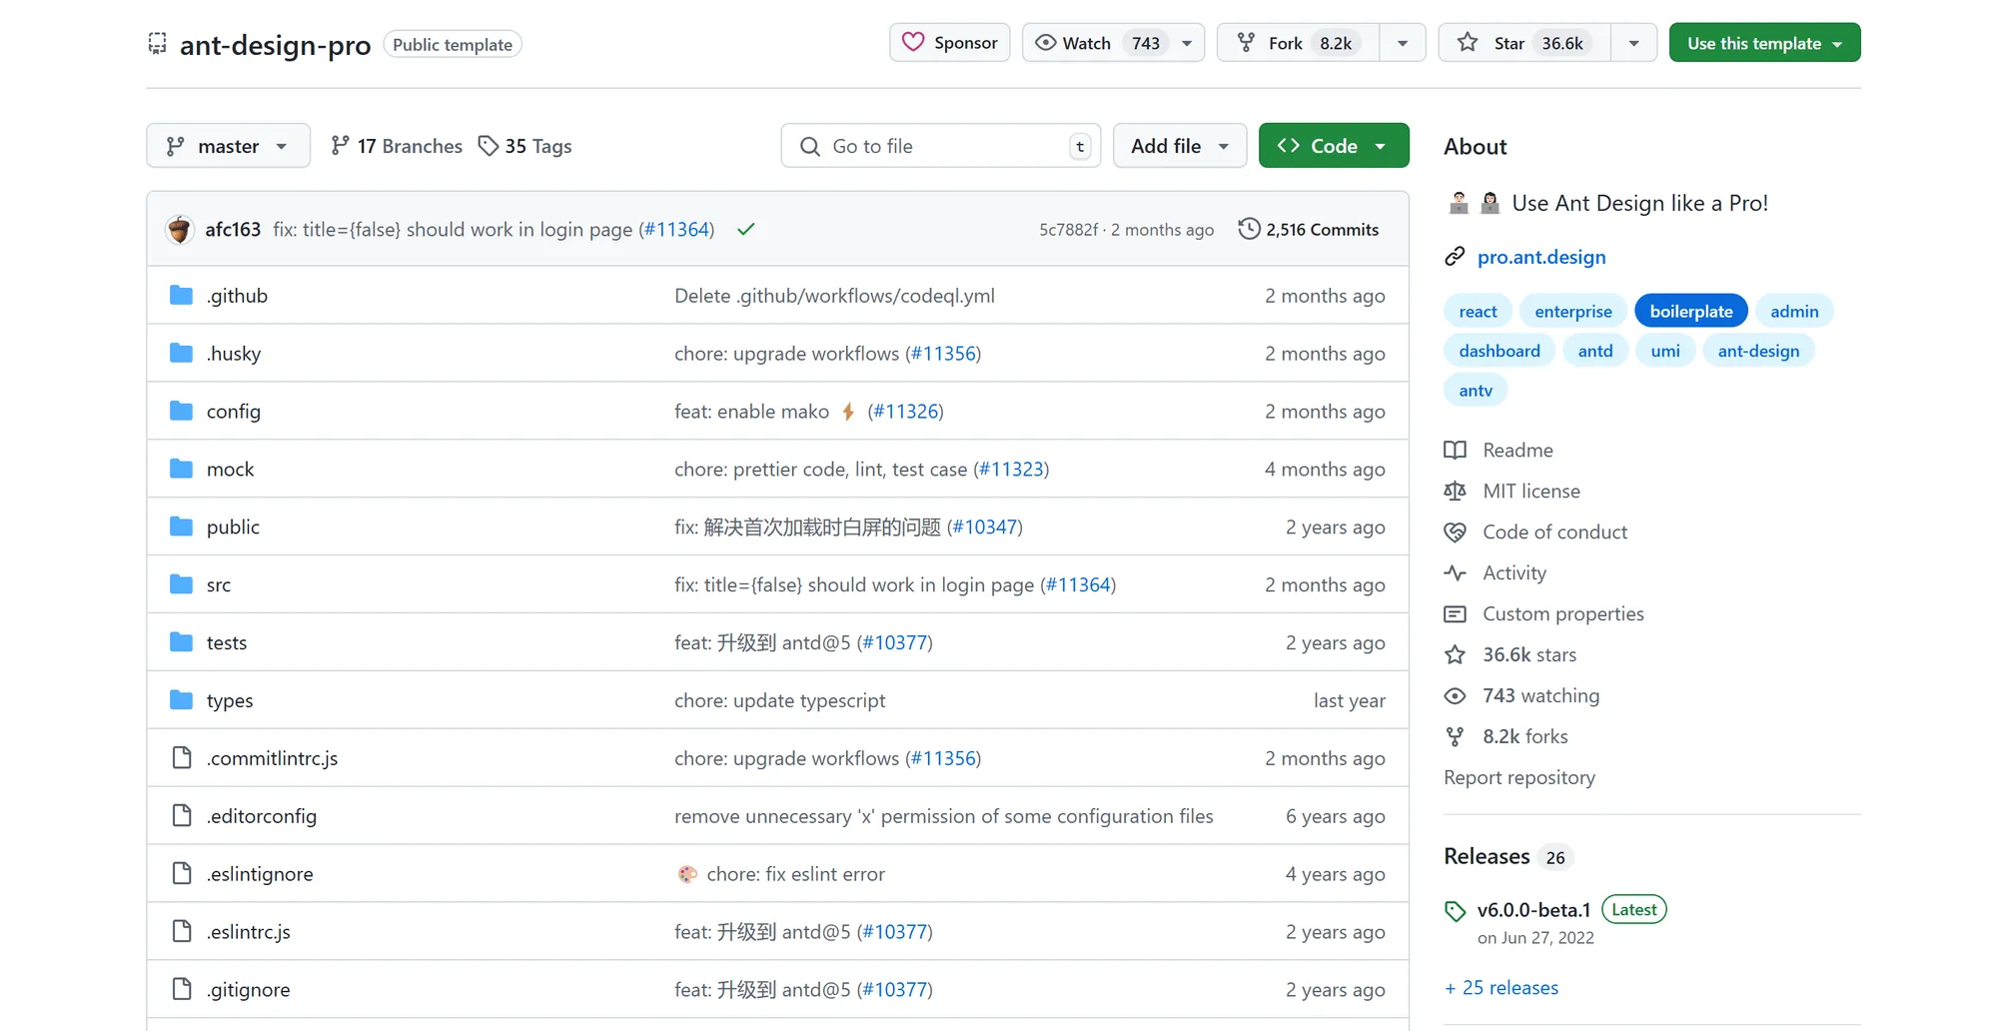Open the Readme book icon
This screenshot has height=1031, width=1998.
(1455, 451)
